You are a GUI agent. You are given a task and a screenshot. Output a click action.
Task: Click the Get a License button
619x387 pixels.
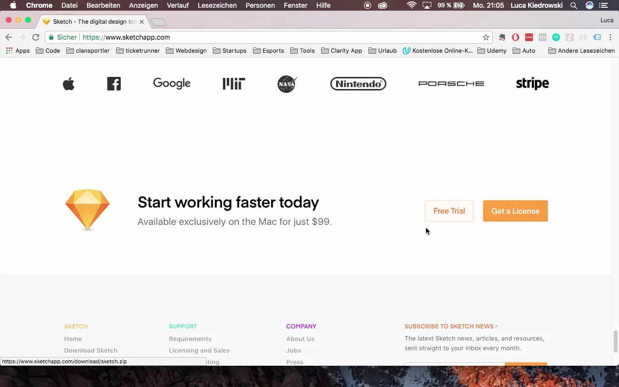pos(516,211)
